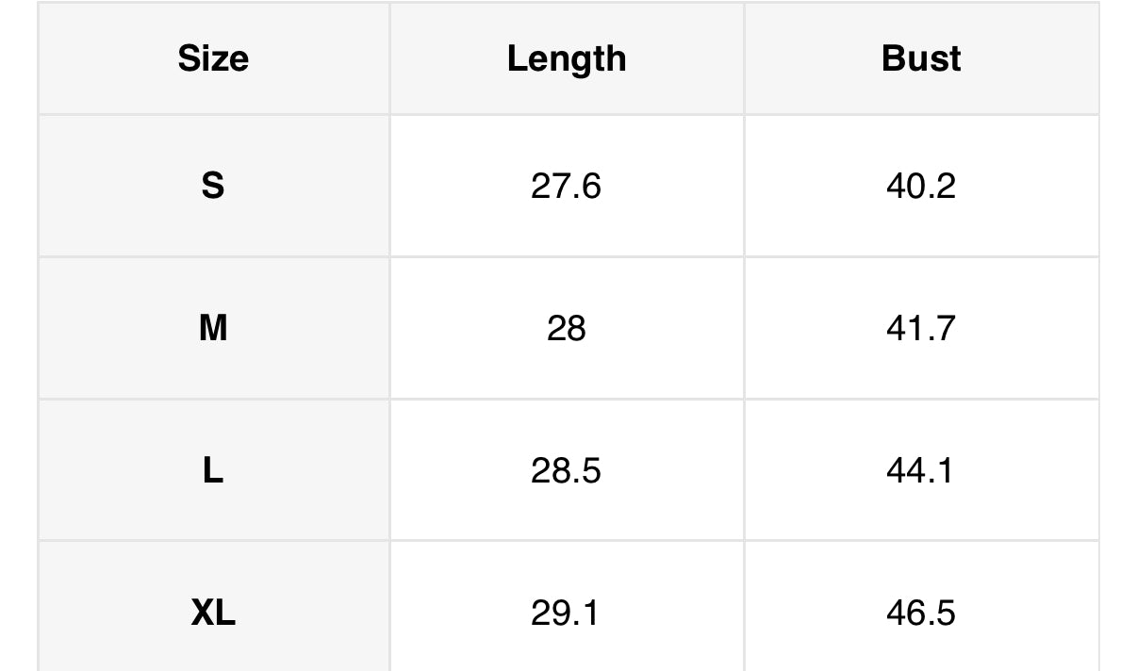The image size is (1137, 671).
Task: Click the 28 length cell
Action: [567, 328]
